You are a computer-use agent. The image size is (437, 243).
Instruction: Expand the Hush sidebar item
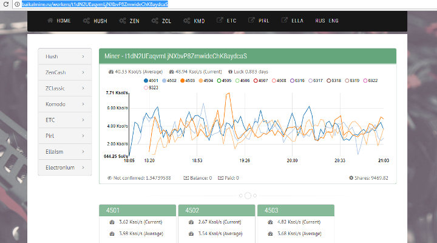click(x=65, y=56)
